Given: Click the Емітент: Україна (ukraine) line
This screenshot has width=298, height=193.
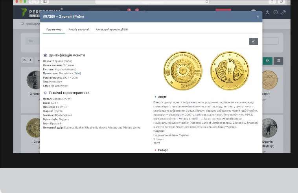Looking at the screenshot, I should 59,69.
